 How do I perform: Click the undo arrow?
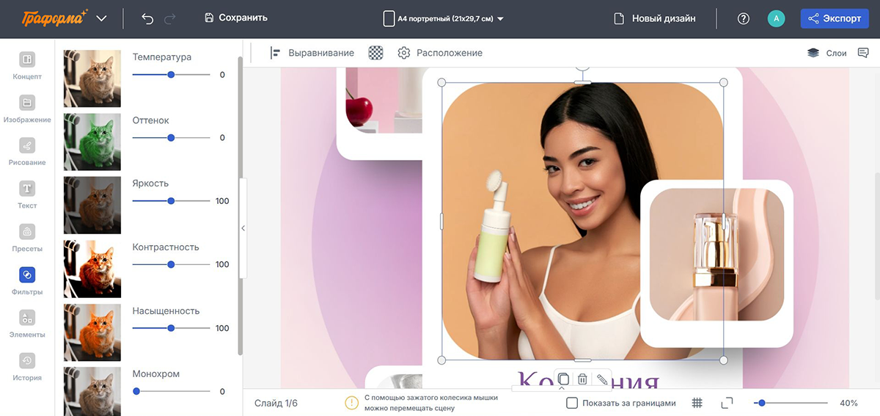[x=147, y=18]
